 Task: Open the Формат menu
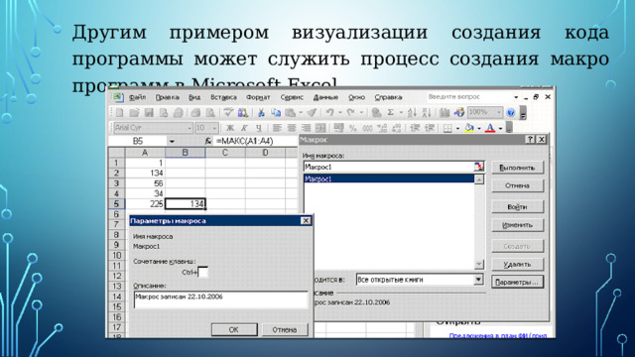coord(258,97)
